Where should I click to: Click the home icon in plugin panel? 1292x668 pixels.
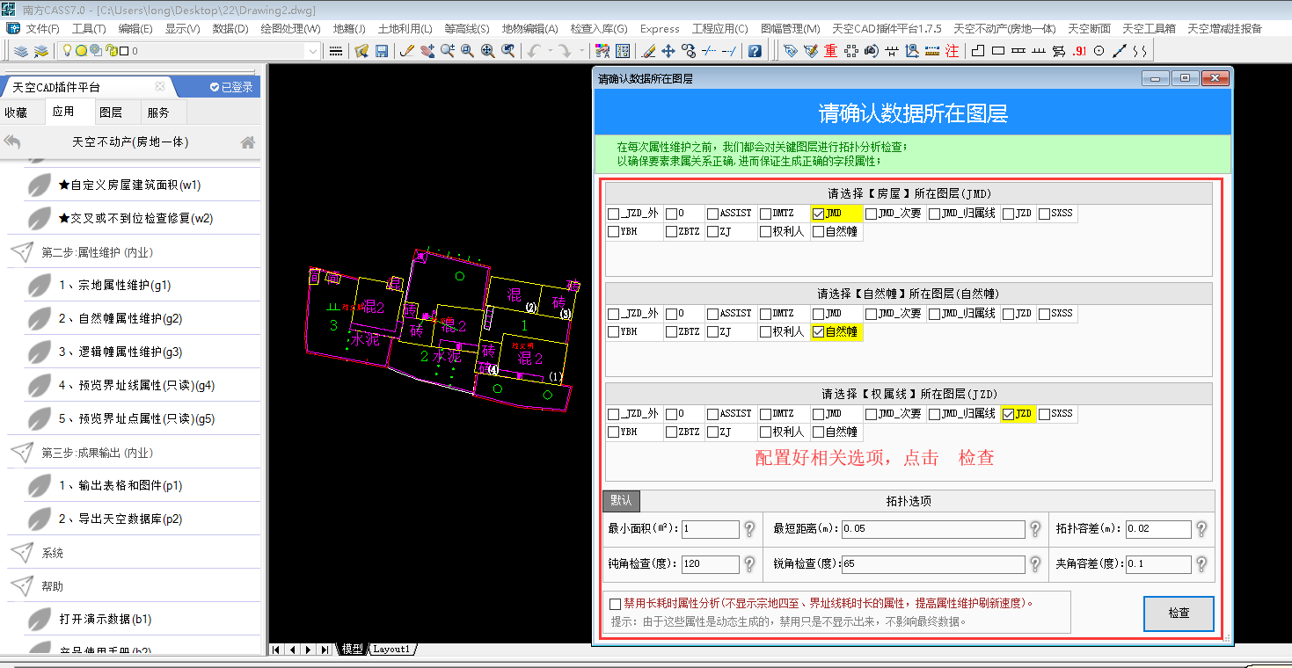[248, 142]
